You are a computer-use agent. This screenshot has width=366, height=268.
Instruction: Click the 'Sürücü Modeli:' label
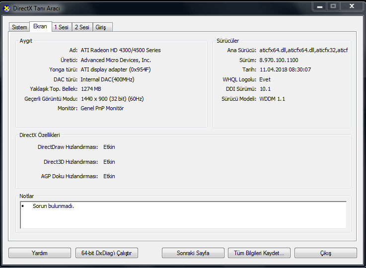click(239, 99)
